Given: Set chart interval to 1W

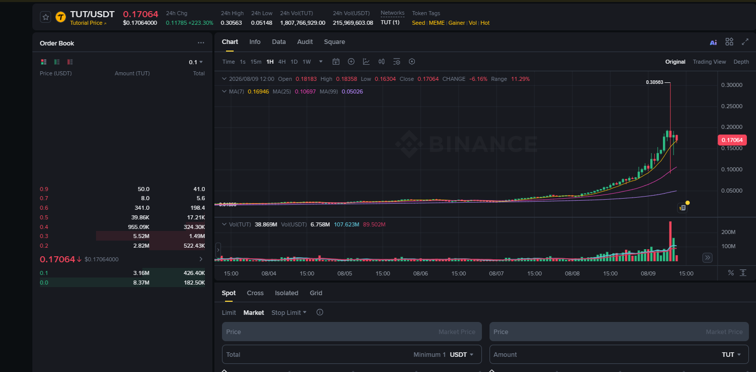Looking at the screenshot, I should pyautogui.click(x=306, y=62).
